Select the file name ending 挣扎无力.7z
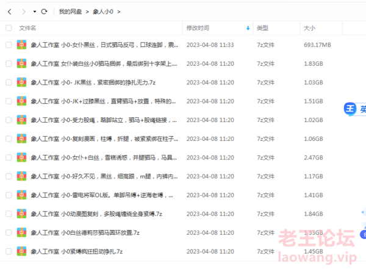Screen dimensions: 366x269 (93, 82)
